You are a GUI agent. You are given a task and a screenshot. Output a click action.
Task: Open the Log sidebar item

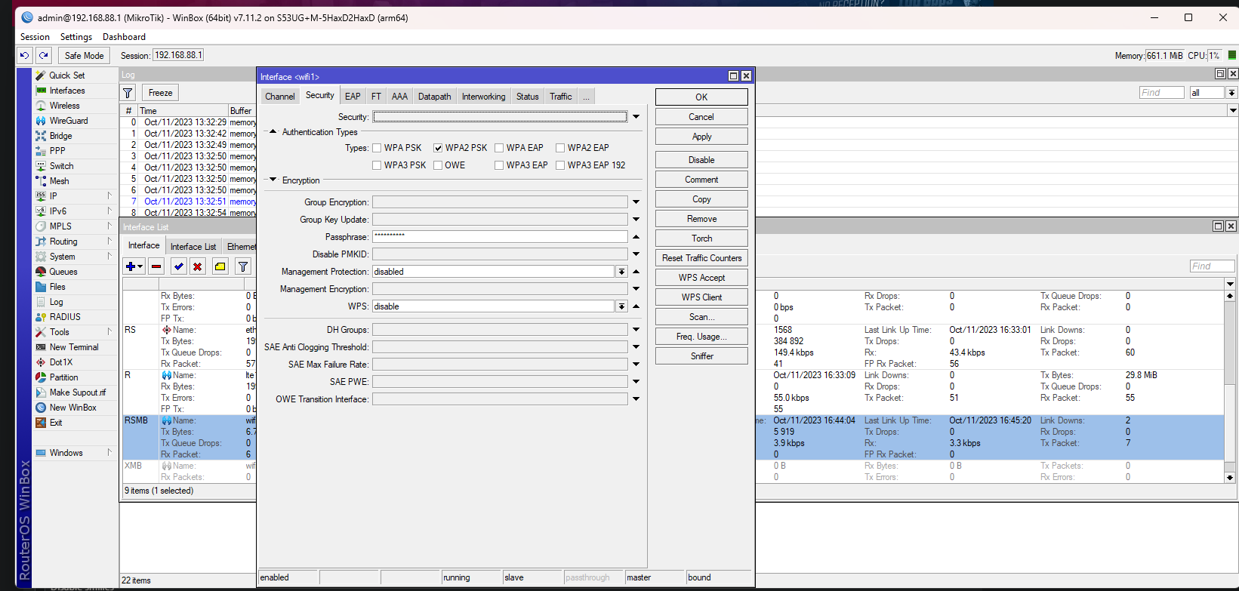pyautogui.click(x=56, y=302)
